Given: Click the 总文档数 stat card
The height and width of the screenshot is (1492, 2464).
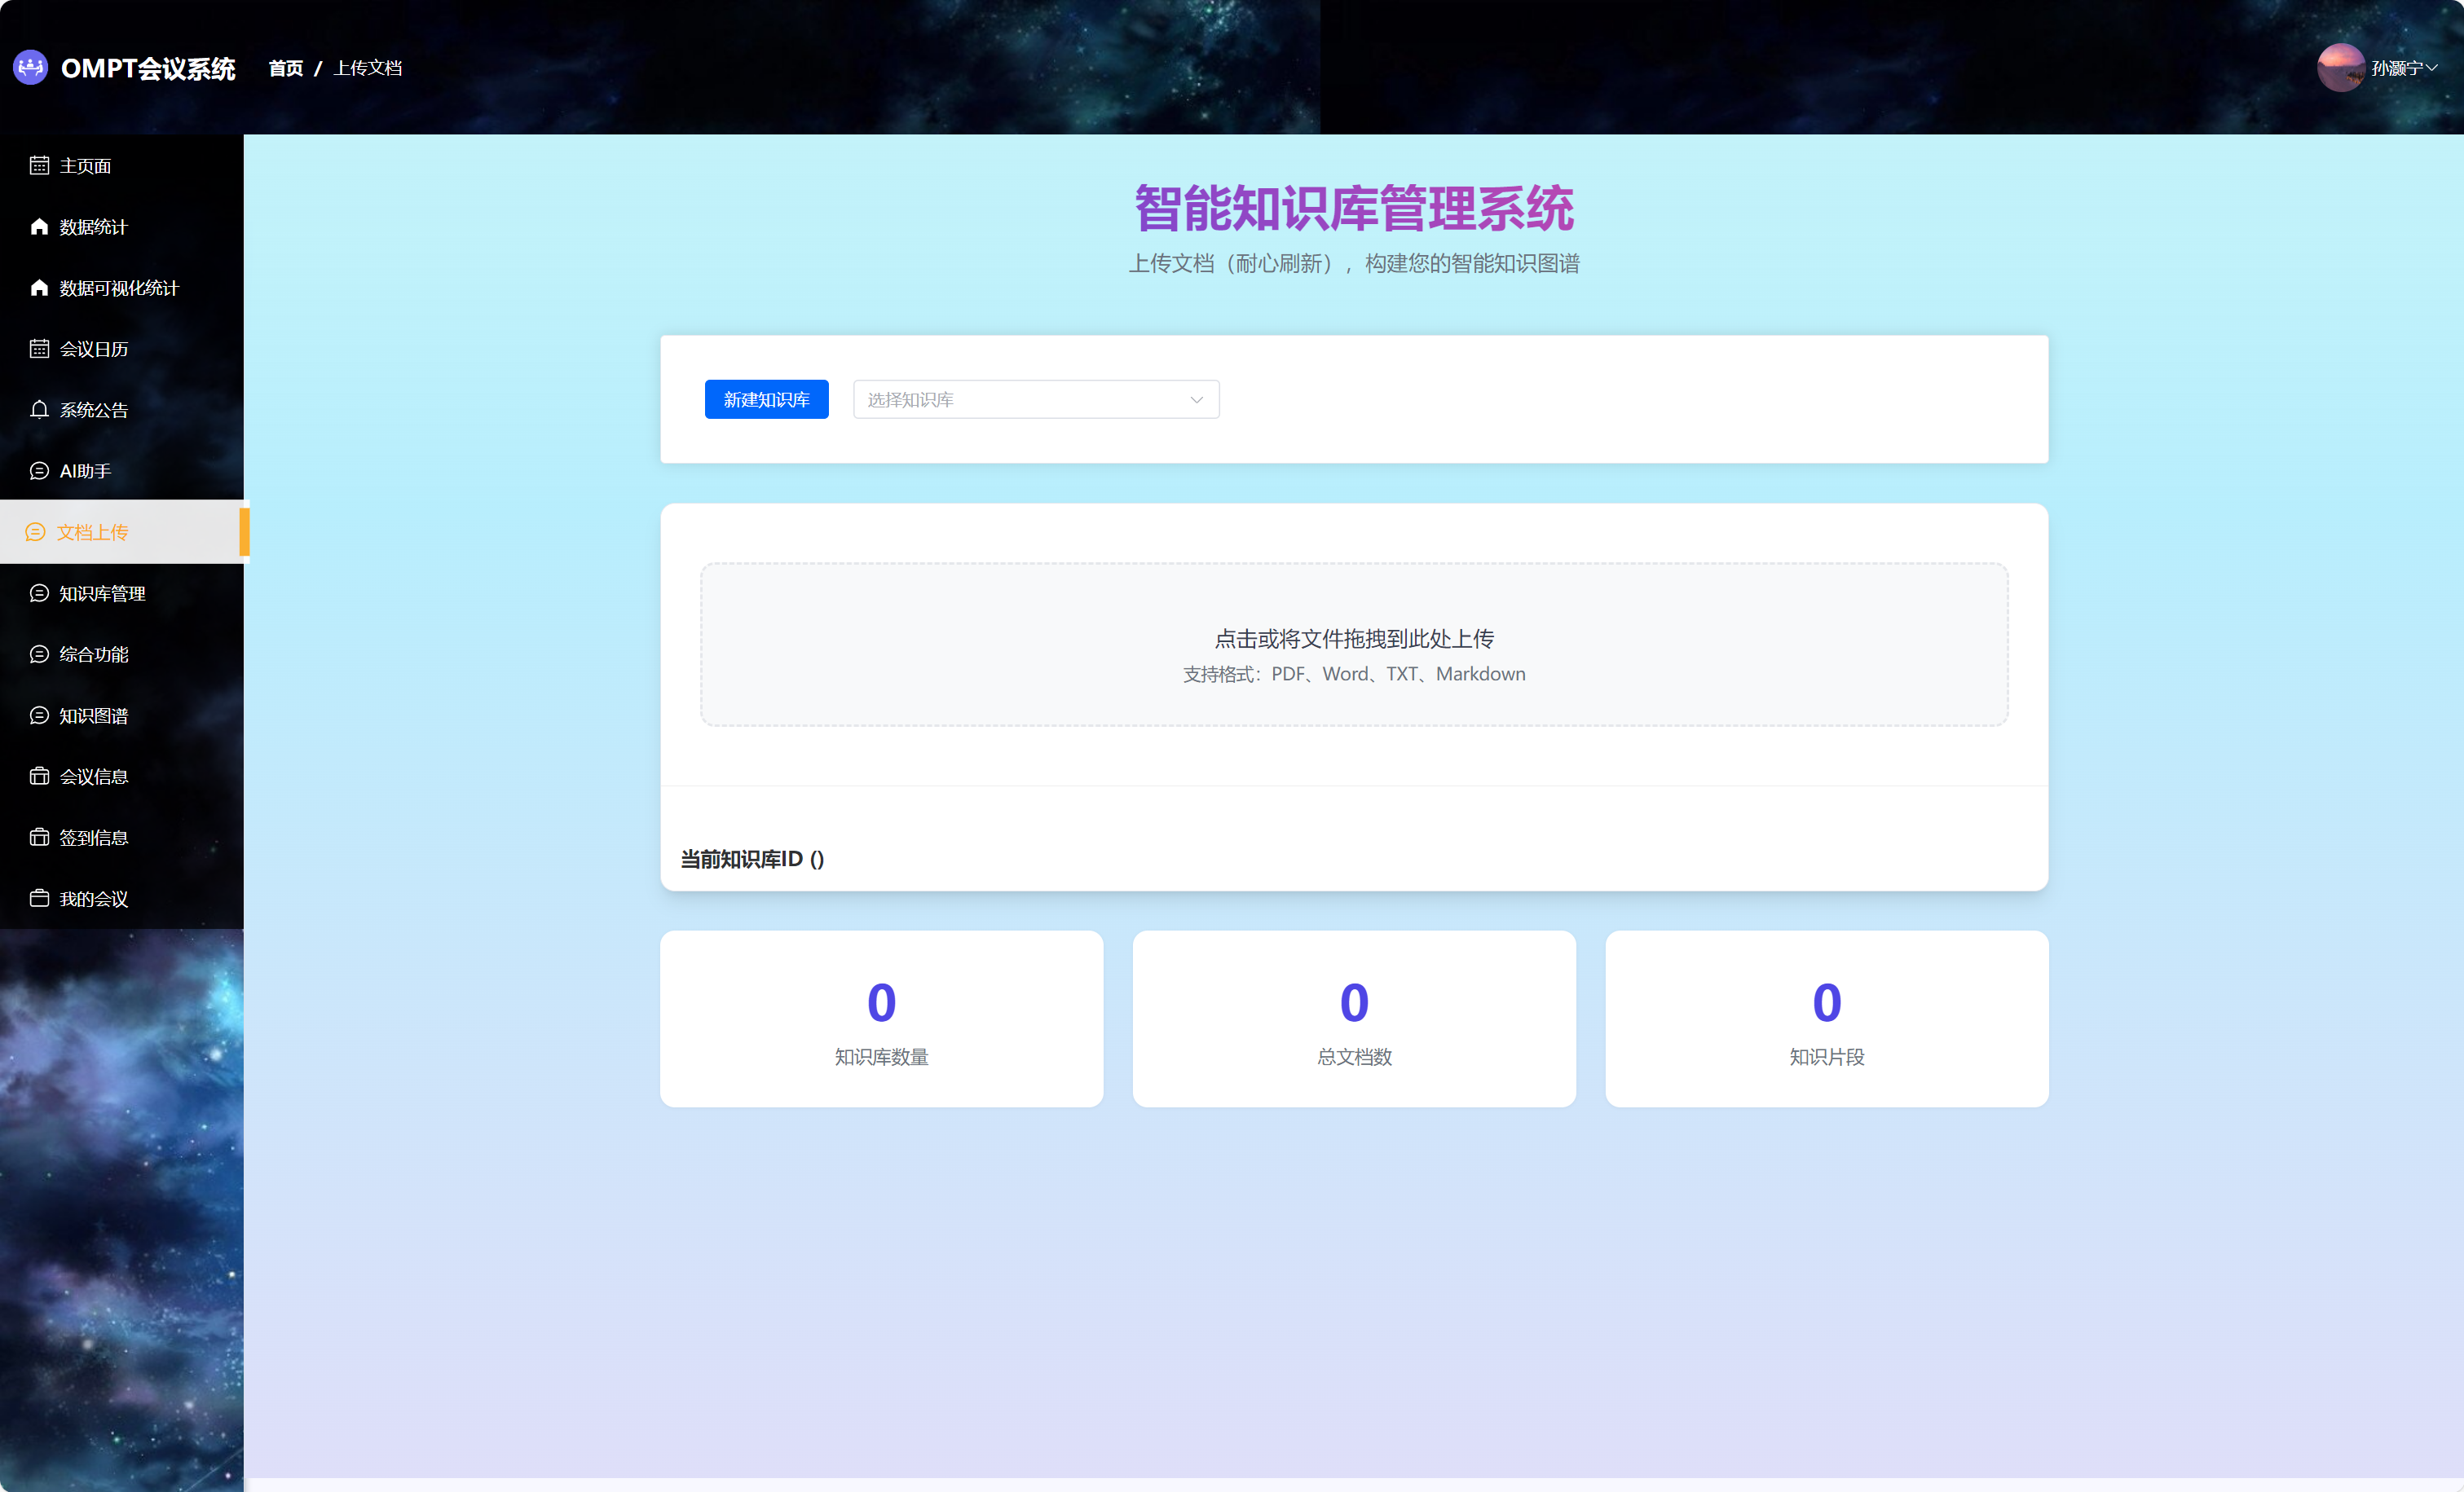Looking at the screenshot, I should pos(1354,1018).
